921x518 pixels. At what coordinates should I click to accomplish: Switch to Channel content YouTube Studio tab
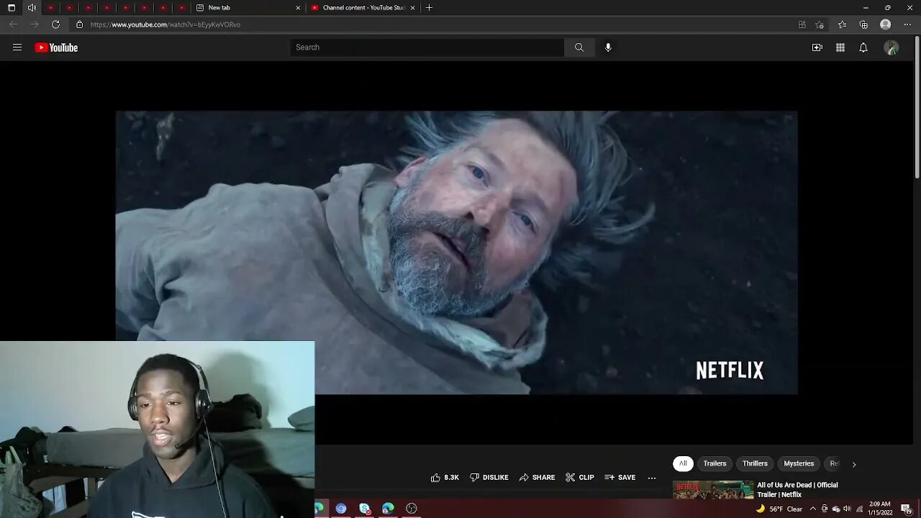363,8
